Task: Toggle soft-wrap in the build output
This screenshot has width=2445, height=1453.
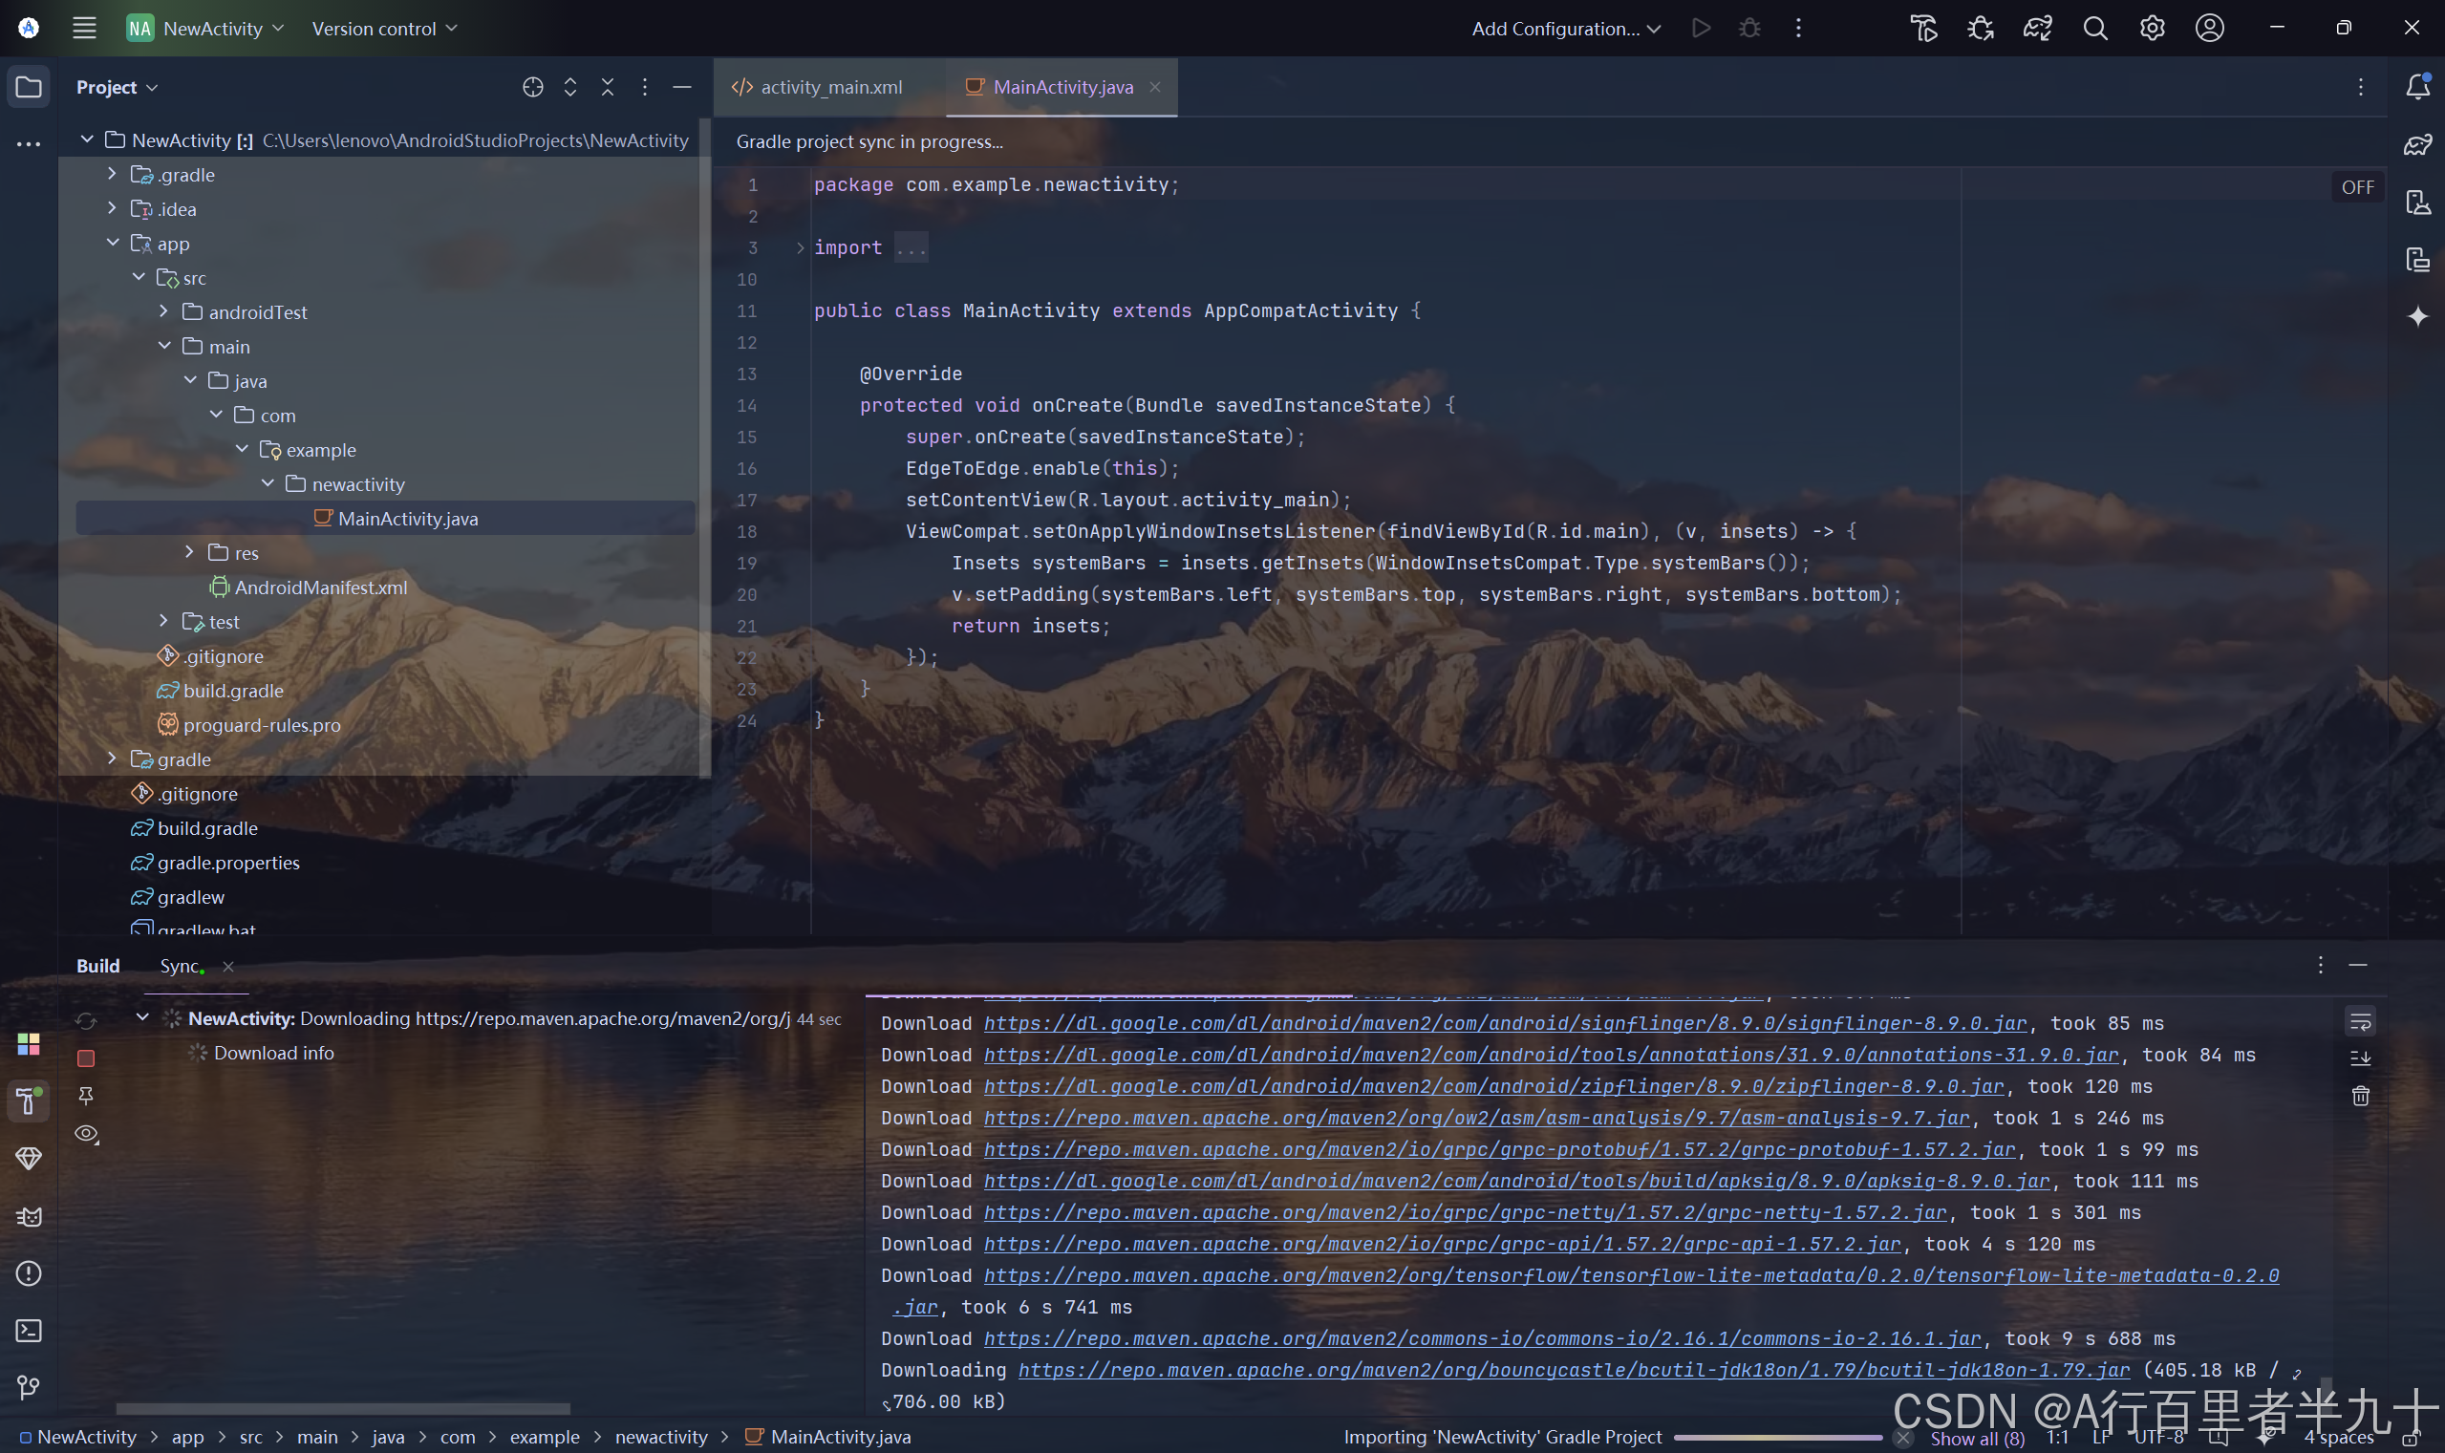Action: 2360,1022
